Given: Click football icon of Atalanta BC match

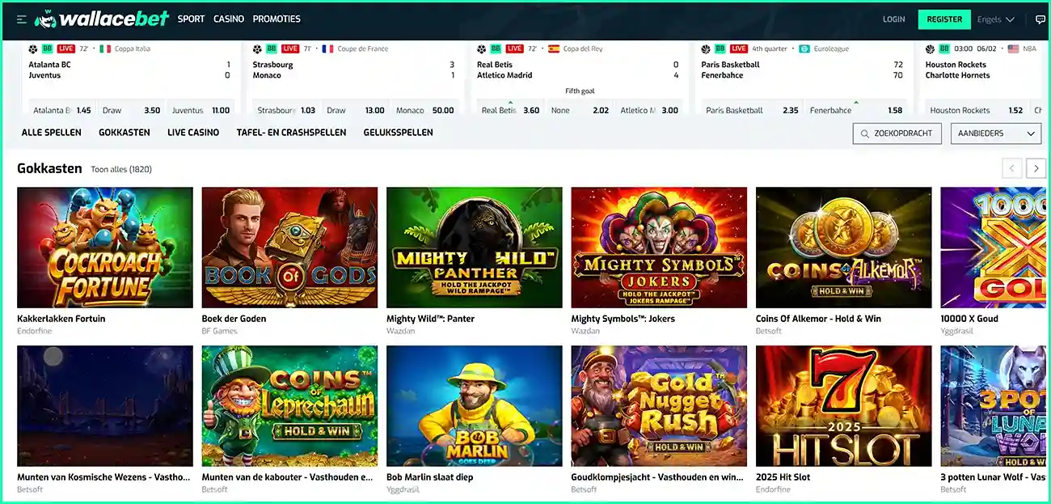Looking at the screenshot, I should click(x=33, y=49).
